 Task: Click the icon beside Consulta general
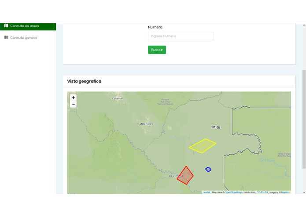(6, 37)
